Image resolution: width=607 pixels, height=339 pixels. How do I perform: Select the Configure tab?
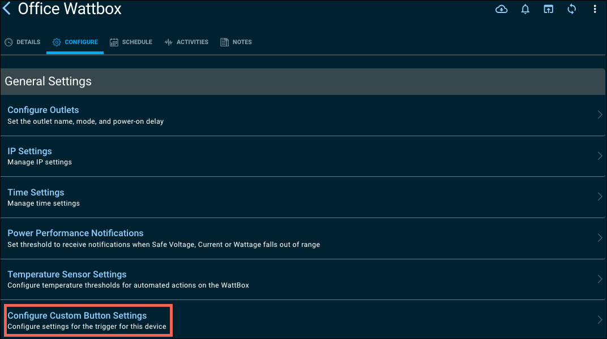click(x=75, y=42)
